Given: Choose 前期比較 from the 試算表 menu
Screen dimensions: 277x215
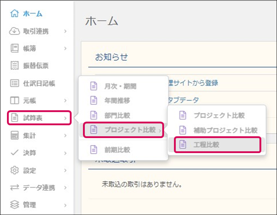Looking at the screenshot, I should click(x=117, y=150).
